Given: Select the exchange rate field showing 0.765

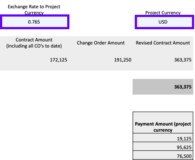Looking at the screenshot, I should pyautogui.click(x=34, y=22).
